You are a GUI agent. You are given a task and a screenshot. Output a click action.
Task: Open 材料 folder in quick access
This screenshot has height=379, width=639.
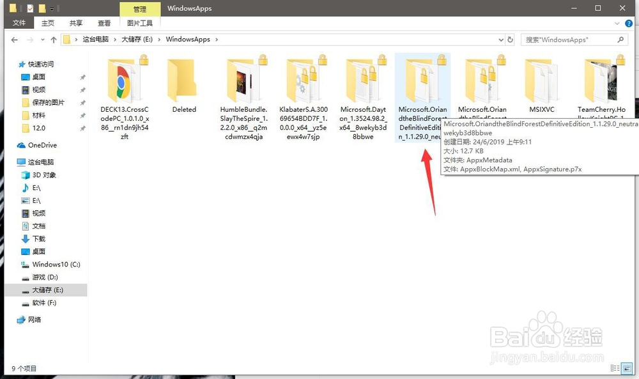pyautogui.click(x=33, y=115)
